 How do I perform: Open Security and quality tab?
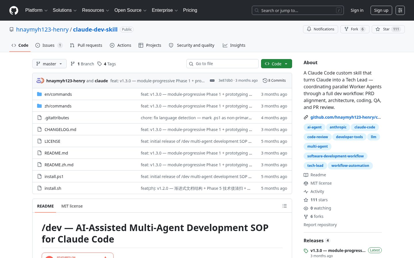click(x=191, y=45)
